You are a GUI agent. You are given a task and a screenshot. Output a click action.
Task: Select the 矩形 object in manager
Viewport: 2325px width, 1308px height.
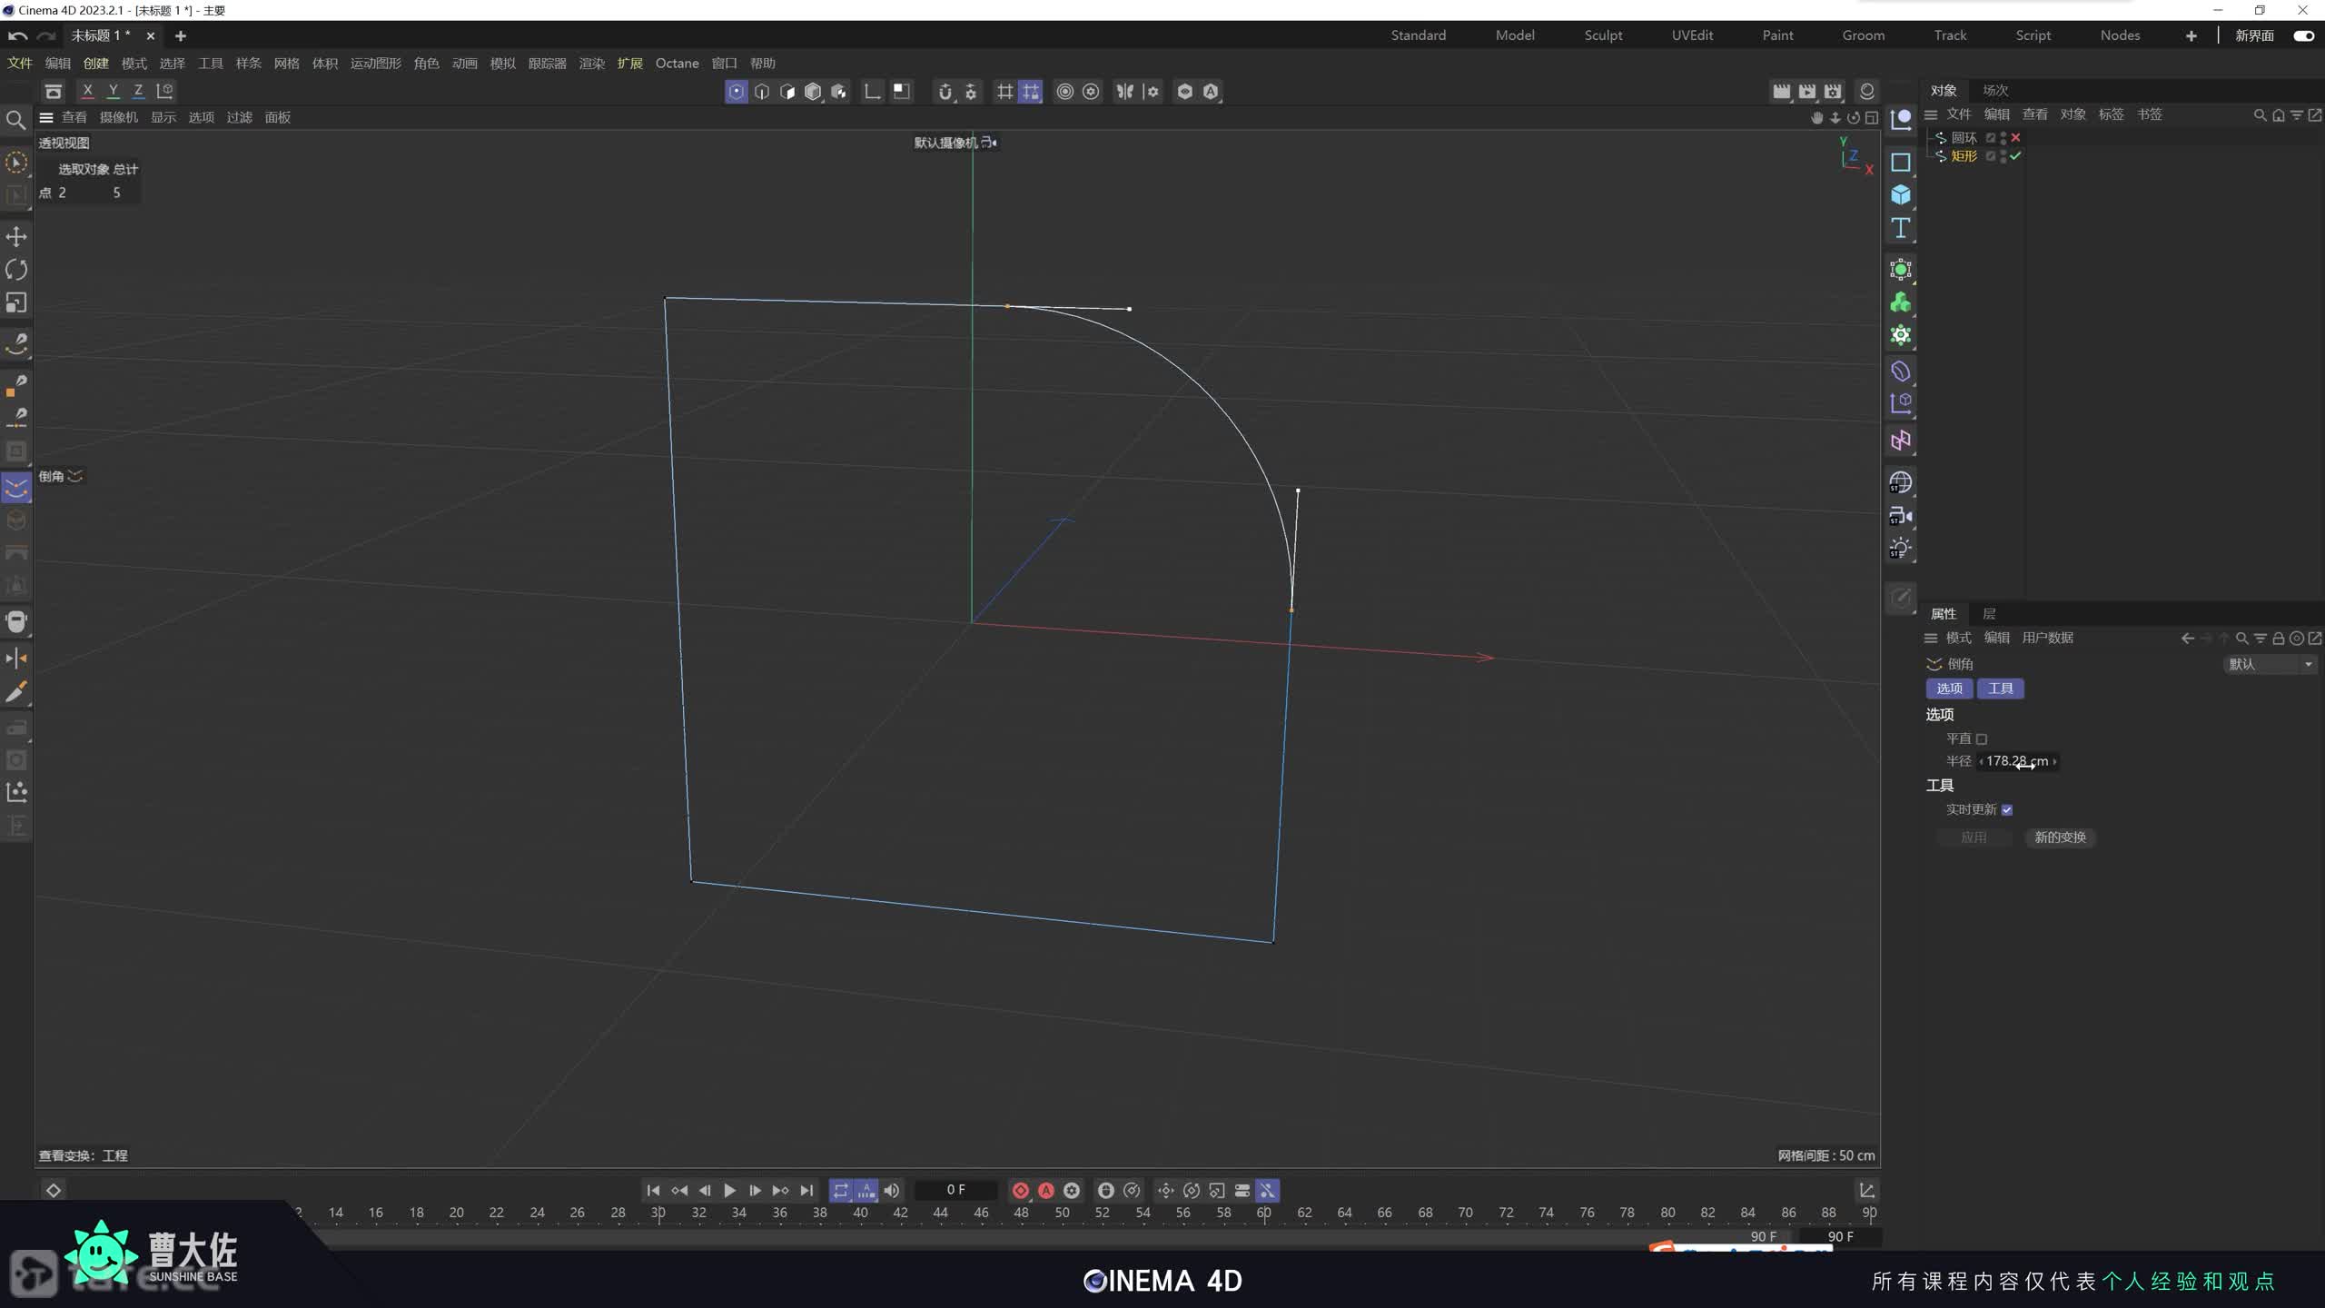coord(1964,156)
